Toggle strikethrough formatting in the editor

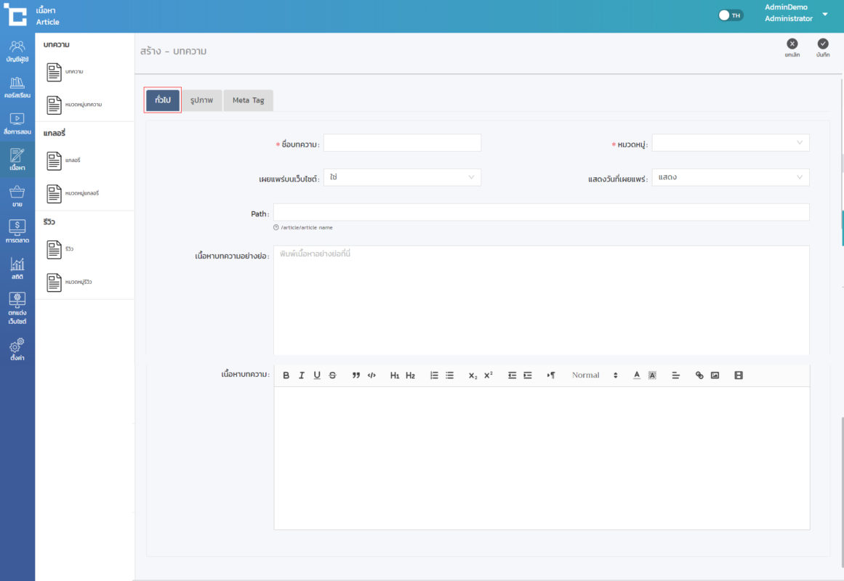point(333,375)
